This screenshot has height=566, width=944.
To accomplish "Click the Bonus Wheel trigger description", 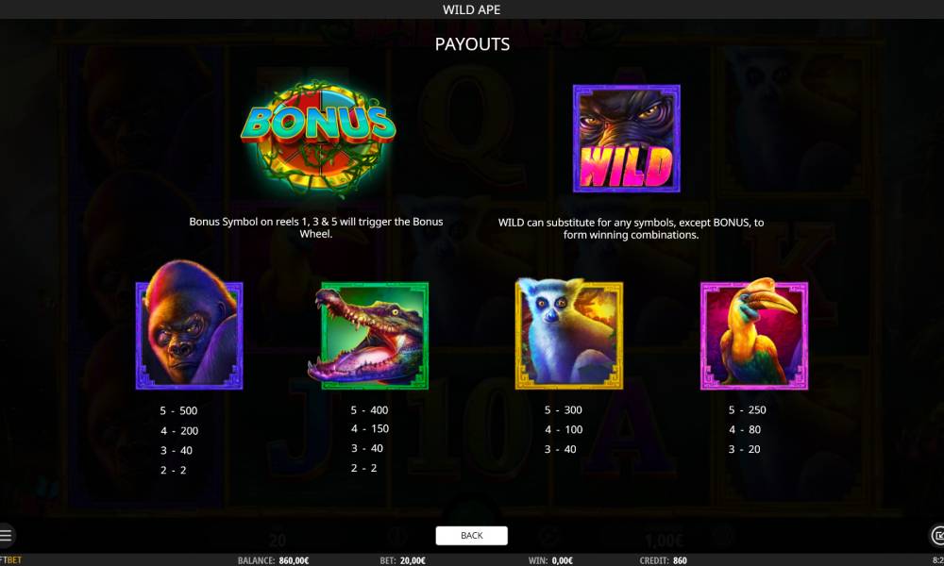I will (316, 227).
